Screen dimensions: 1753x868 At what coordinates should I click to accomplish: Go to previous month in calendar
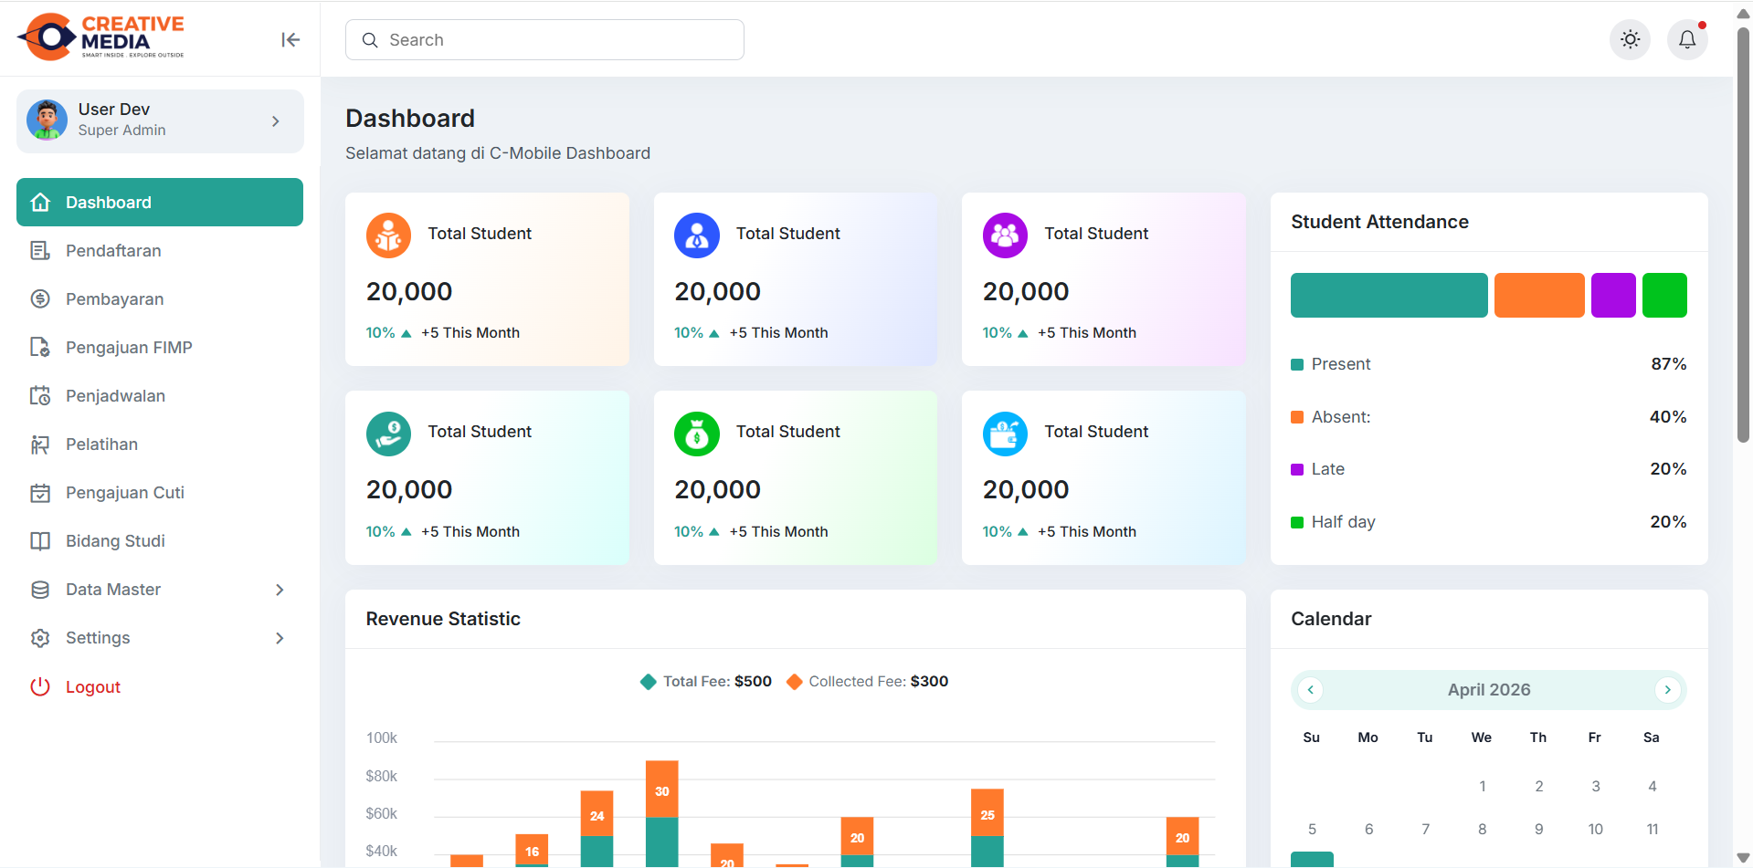1311,689
